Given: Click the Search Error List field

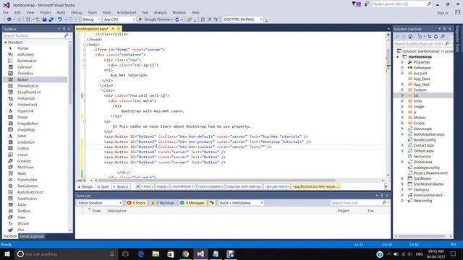Looking at the screenshot, I should 360,203.
